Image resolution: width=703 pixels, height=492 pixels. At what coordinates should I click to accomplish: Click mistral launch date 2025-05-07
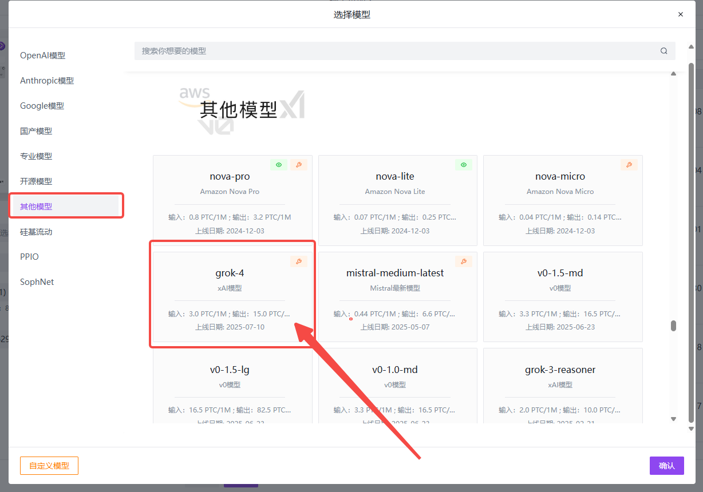(395, 327)
